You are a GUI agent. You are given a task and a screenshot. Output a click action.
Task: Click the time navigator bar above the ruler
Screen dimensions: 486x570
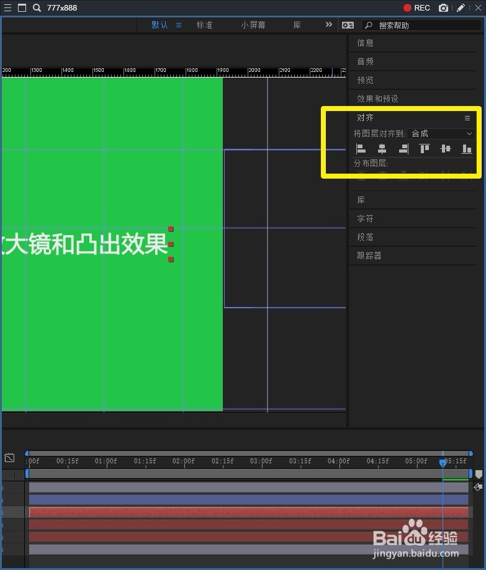(x=249, y=453)
